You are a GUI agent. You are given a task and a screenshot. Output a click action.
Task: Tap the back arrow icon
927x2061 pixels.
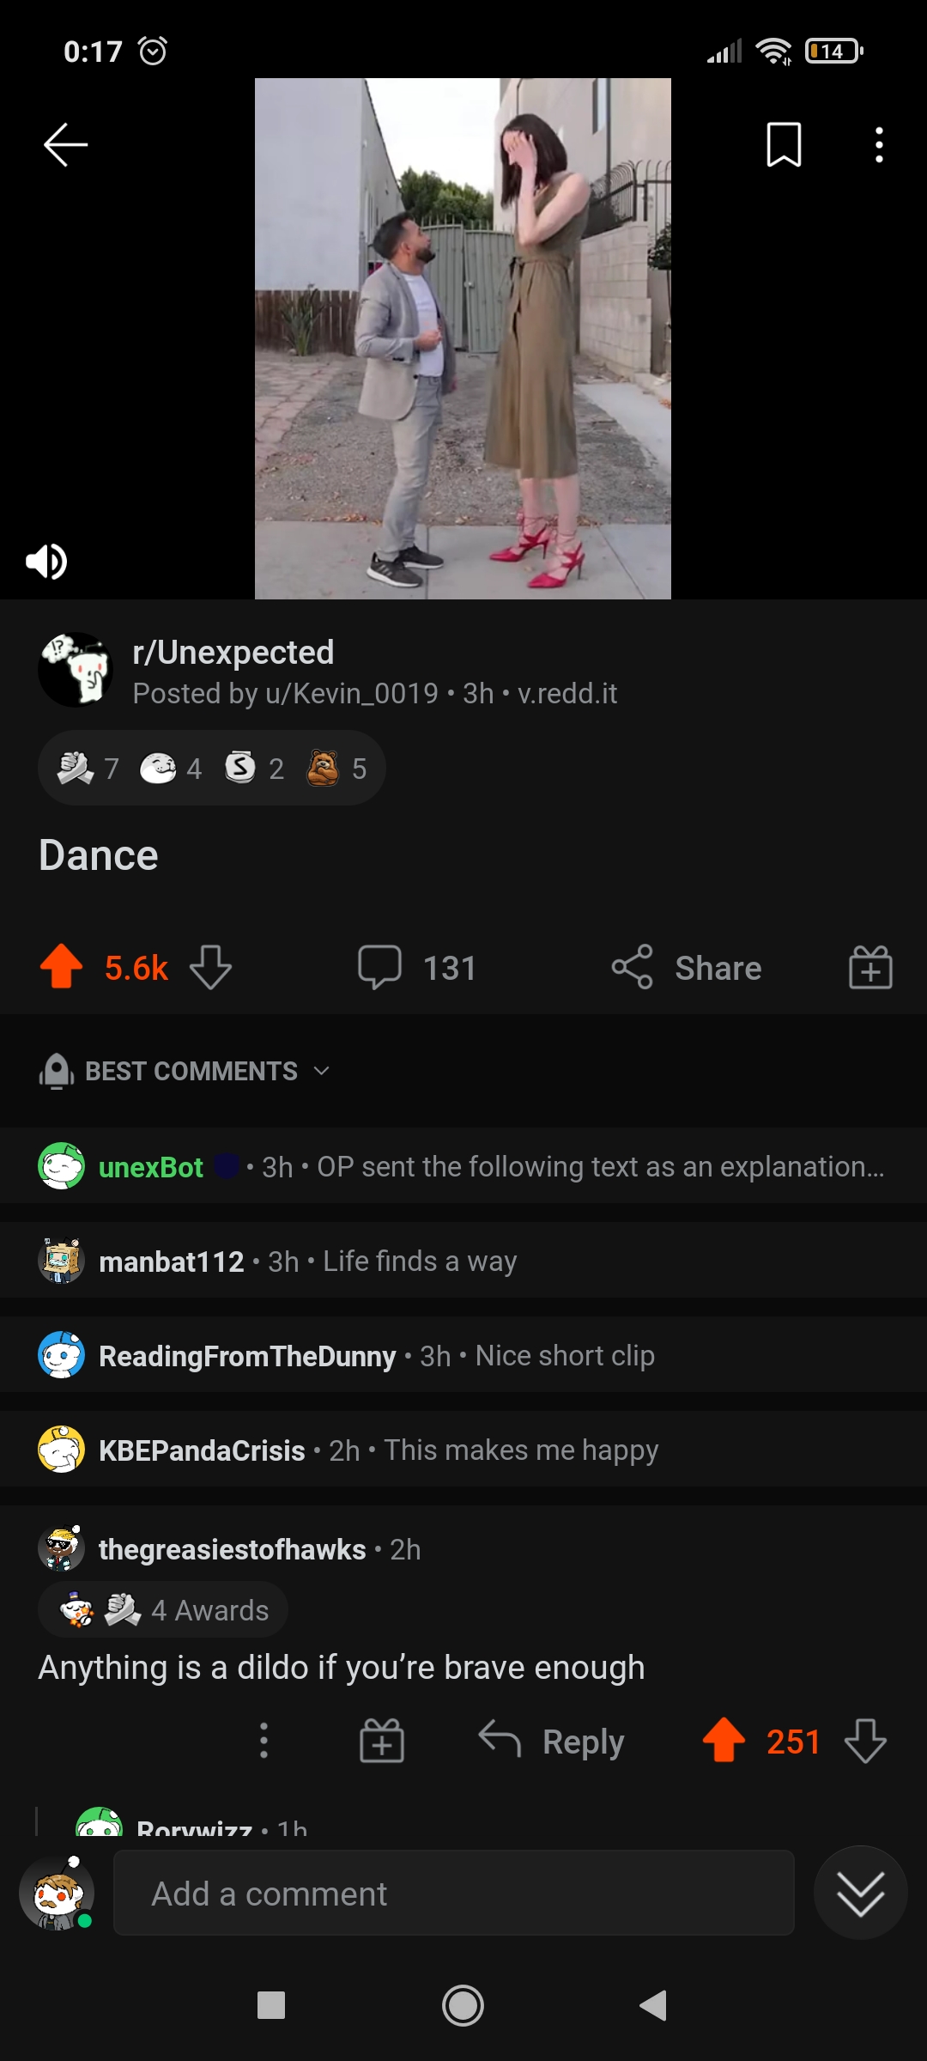click(66, 144)
